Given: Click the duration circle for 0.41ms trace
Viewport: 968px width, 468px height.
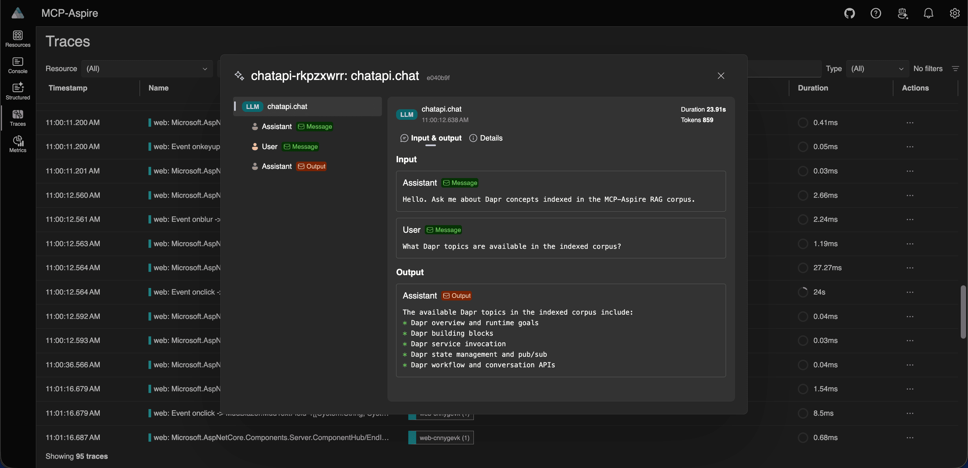Looking at the screenshot, I should point(803,123).
